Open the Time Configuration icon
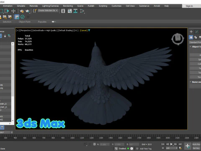The width and height of the screenshot is (201, 151). point(180,148)
